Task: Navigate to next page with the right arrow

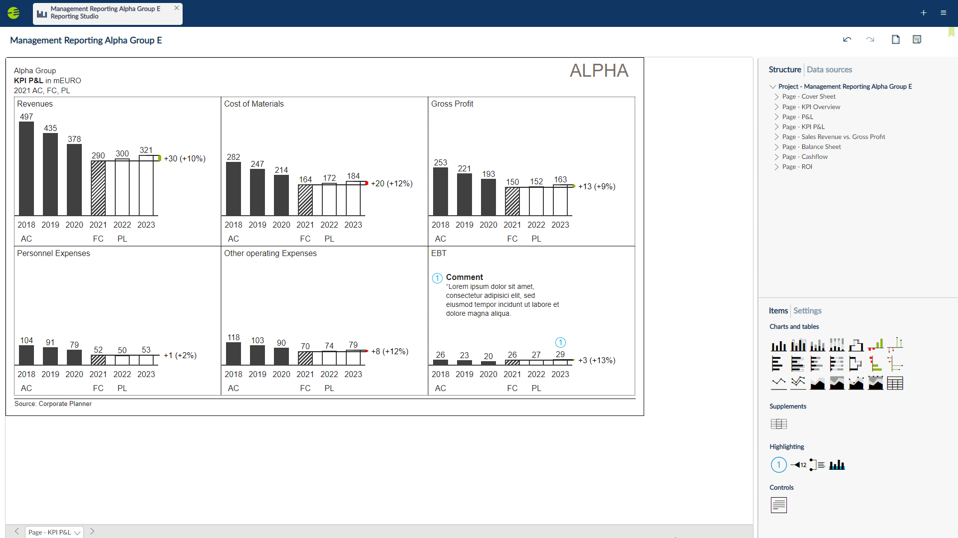Action: click(92, 532)
